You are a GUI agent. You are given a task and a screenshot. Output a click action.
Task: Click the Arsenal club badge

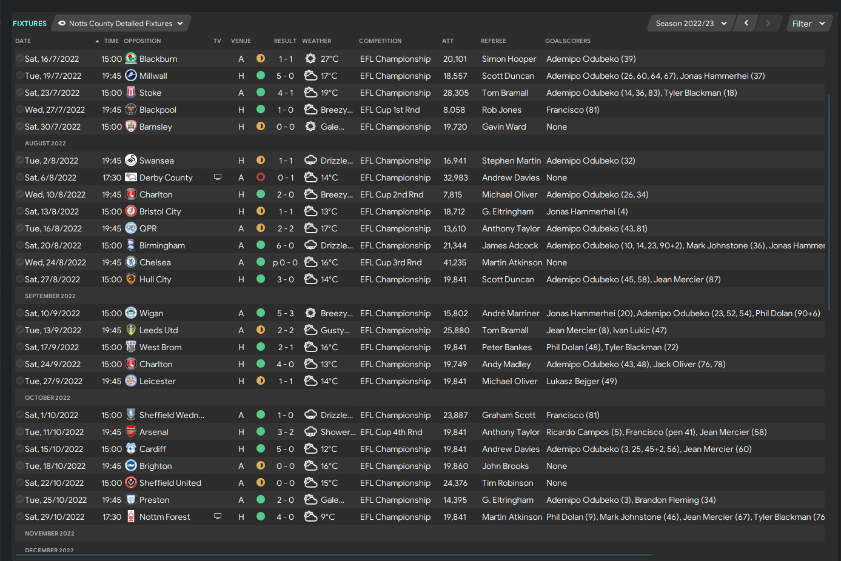tap(130, 432)
